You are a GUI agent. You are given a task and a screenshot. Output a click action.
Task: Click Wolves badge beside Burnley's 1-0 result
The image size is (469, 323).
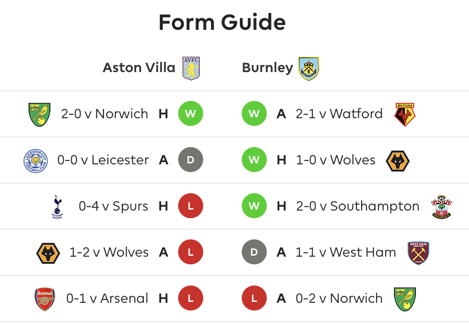point(398,161)
